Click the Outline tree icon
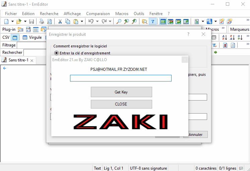This screenshot has width=250, height=171. pyautogui.click(x=197, y=21)
